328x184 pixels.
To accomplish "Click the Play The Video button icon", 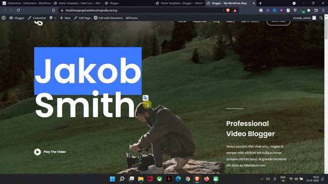I will (37, 152).
